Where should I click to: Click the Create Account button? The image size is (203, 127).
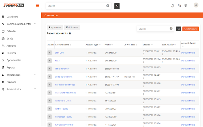click(x=191, y=29)
